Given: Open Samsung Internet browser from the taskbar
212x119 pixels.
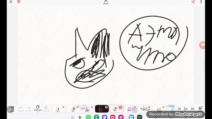Looking at the screenshot, I should coord(105,117).
